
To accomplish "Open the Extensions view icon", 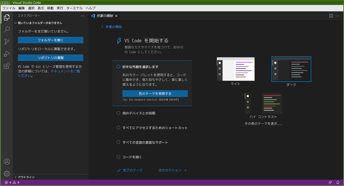I will pos(7,66).
